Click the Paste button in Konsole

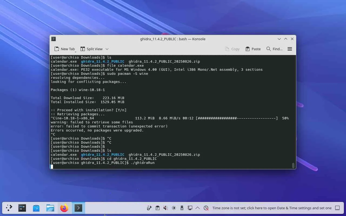[x=253, y=49]
